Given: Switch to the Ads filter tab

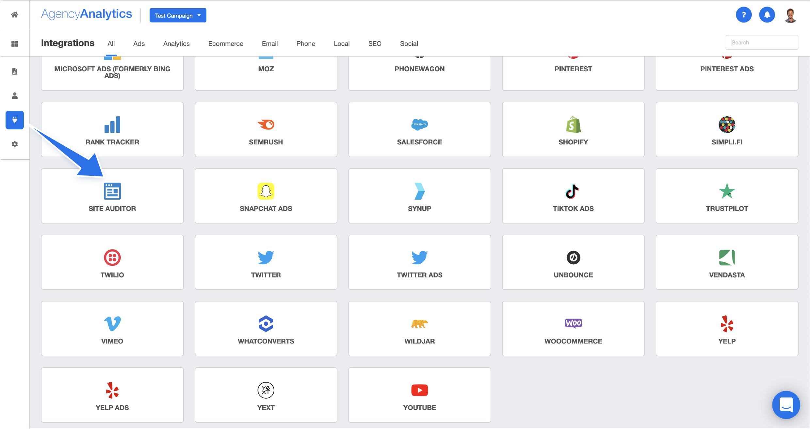Looking at the screenshot, I should pyautogui.click(x=139, y=43).
